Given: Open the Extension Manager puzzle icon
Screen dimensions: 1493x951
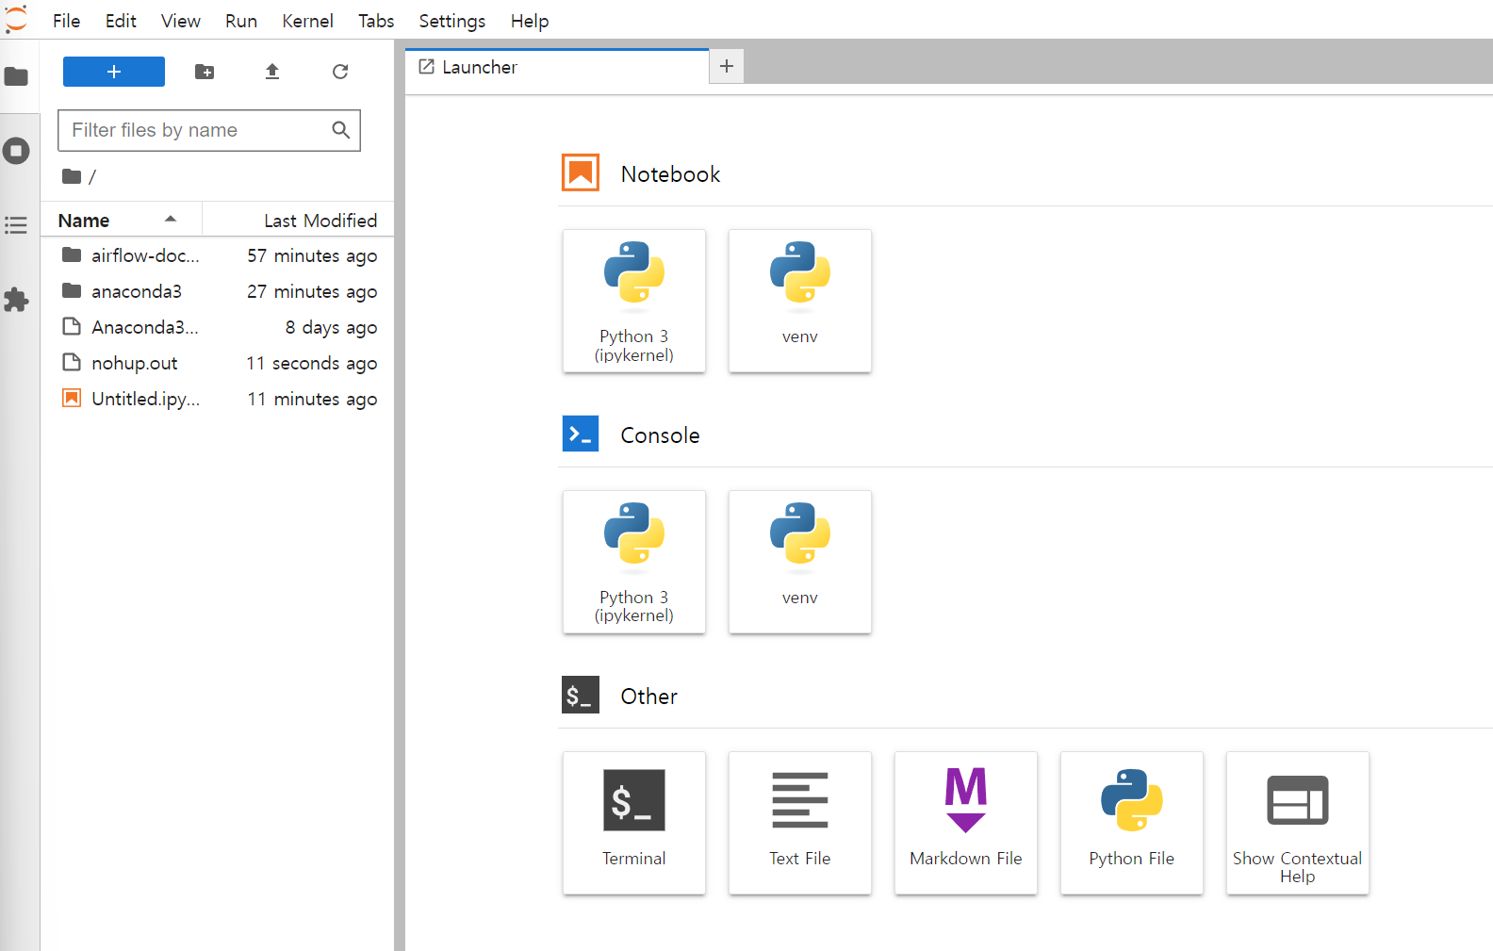Looking at the screenshot, I should (x=16, y=300).
